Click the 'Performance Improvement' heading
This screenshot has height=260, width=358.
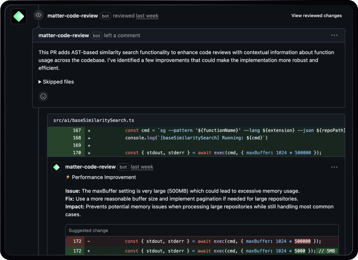(104, 177)
